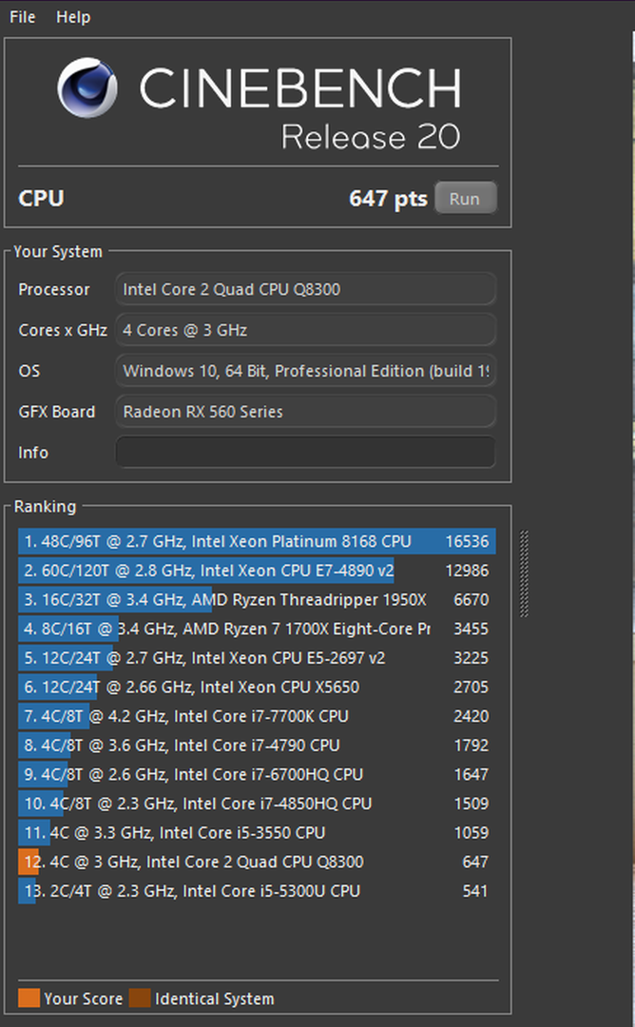
Task: Click the orange Your Score legend swatch
Action: (x=29, y=998)
